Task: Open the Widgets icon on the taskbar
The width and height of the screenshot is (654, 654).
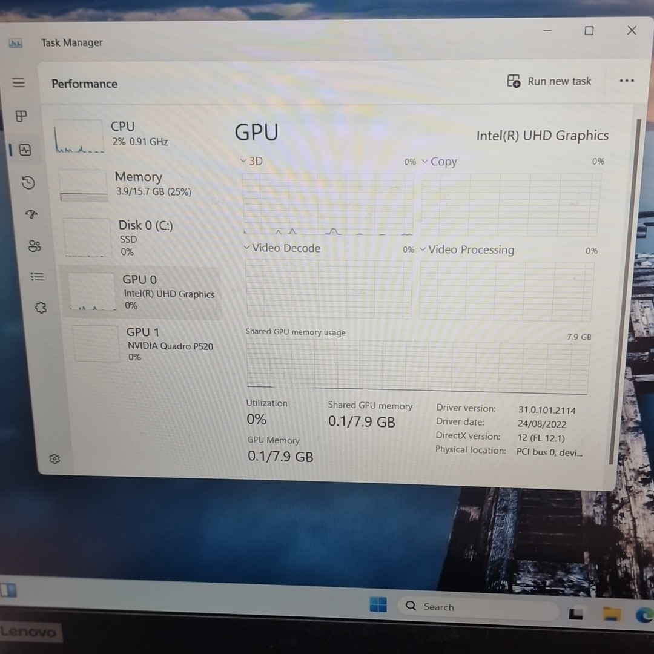Action: point(8,590)
